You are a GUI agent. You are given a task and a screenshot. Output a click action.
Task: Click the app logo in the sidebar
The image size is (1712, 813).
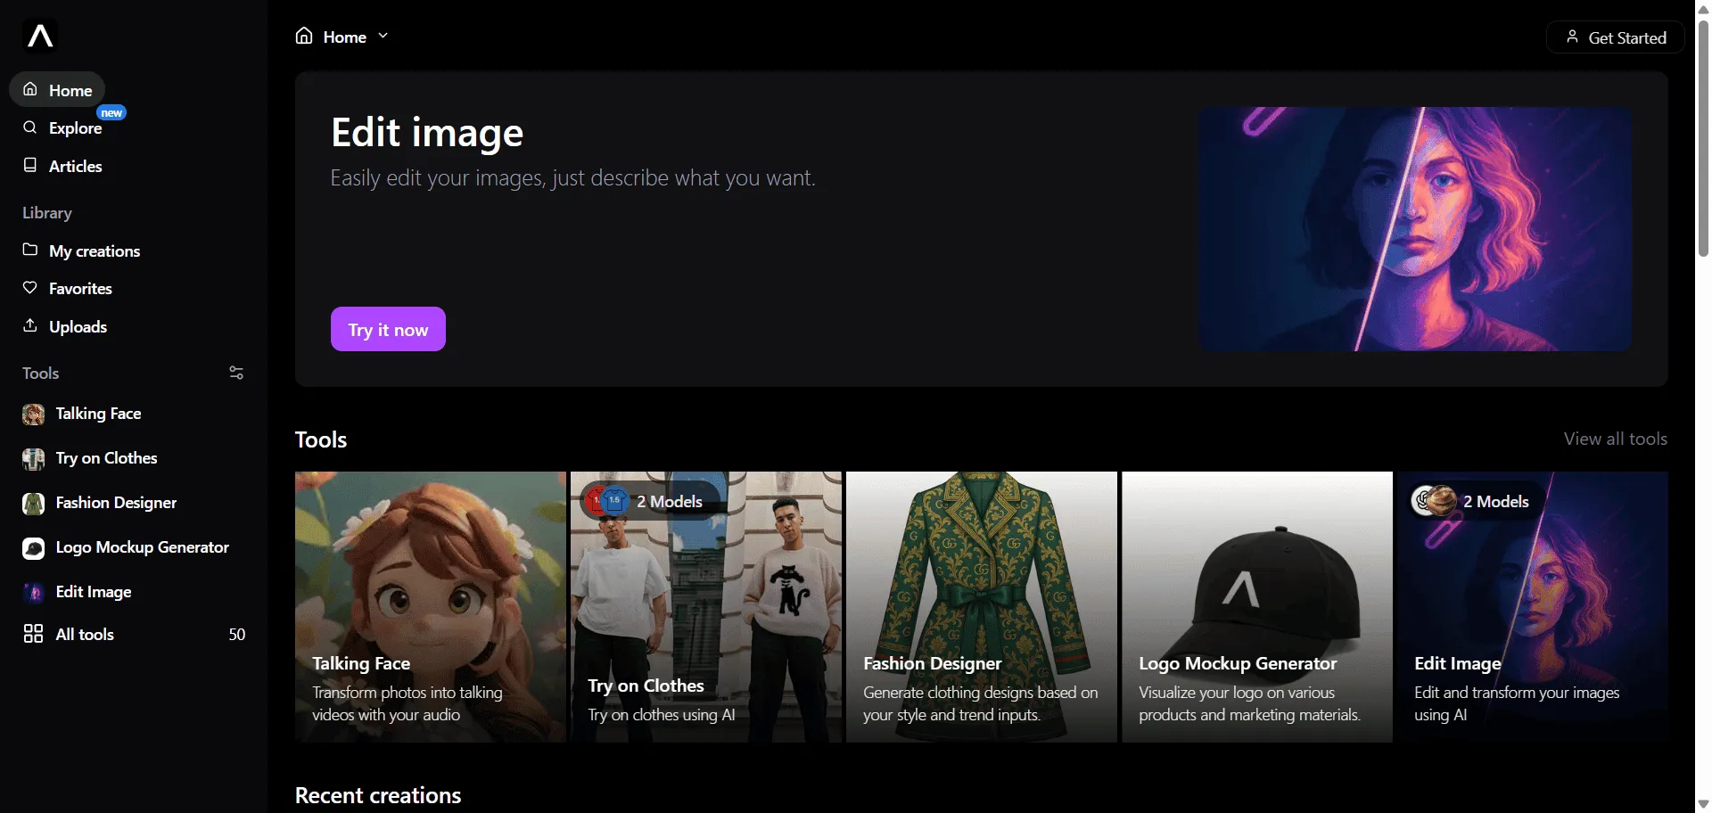(x=41, y=37)
